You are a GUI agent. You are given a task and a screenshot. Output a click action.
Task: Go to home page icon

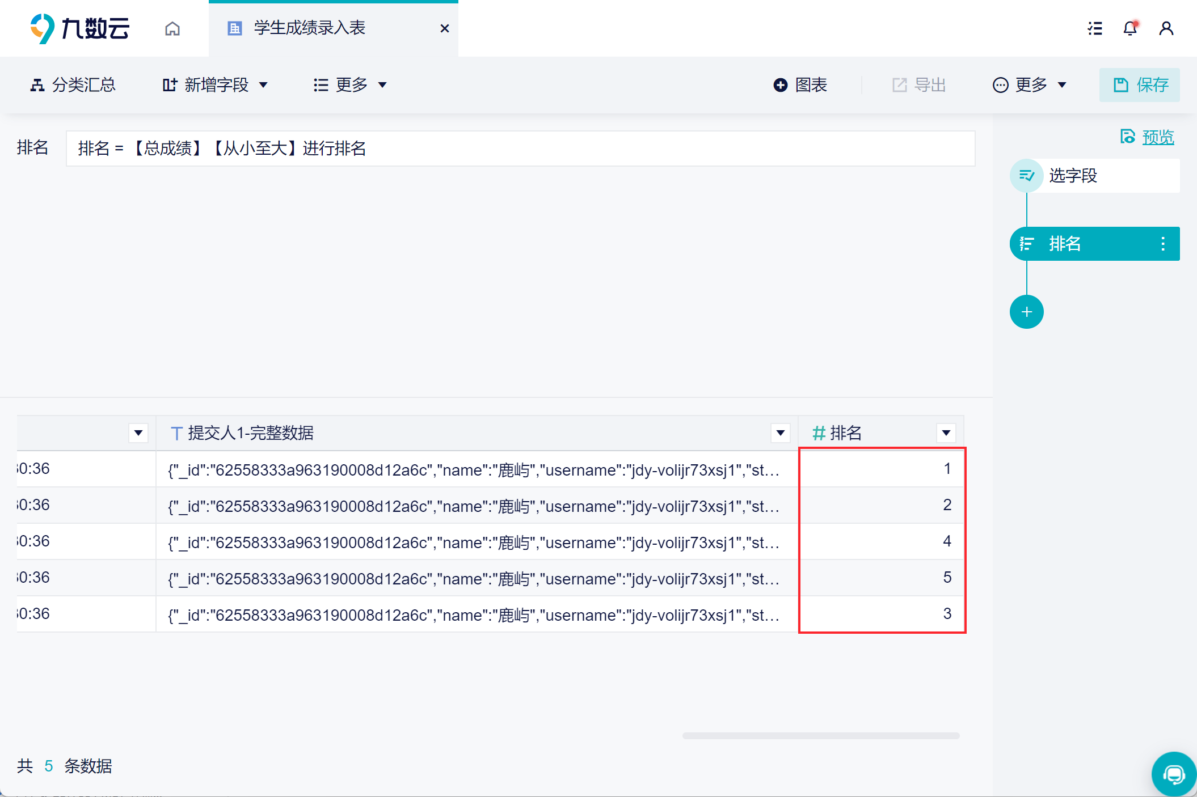click(172, 28)
